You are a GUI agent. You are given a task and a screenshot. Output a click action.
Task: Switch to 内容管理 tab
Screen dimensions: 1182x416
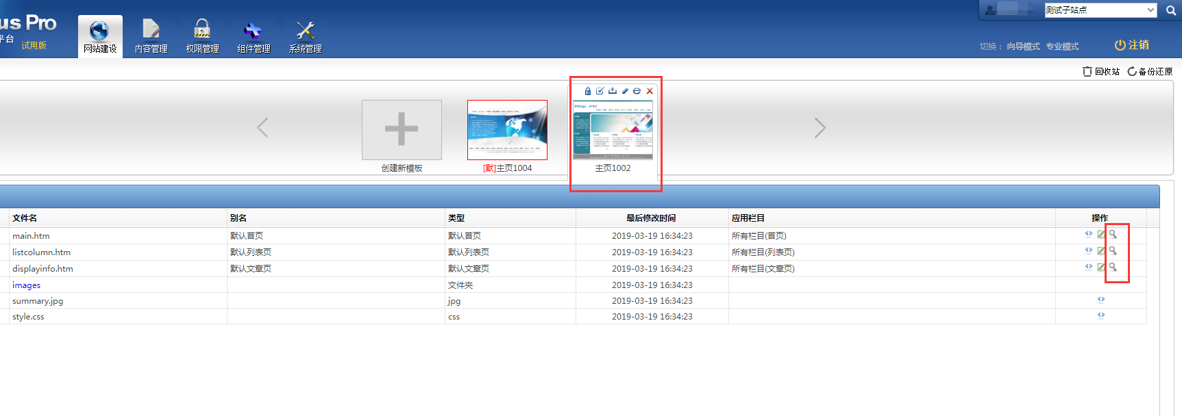click(x=151, y=36)
